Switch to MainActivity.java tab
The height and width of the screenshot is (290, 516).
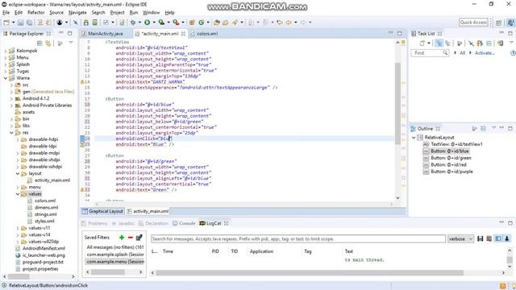click(105, 34)
